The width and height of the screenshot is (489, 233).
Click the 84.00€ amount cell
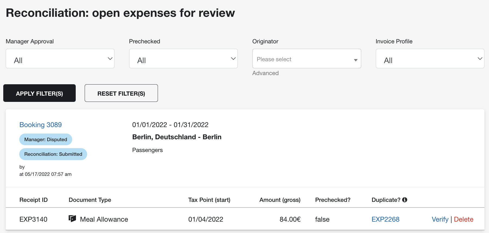[x=290, y=219]
